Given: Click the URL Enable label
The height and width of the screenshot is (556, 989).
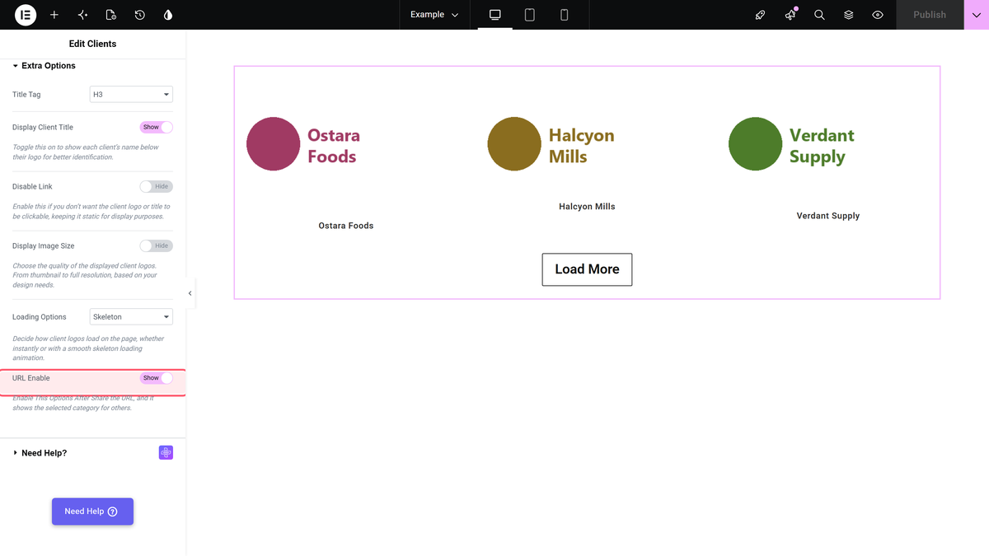Looking at the screenshot, I should pos(31,378).
